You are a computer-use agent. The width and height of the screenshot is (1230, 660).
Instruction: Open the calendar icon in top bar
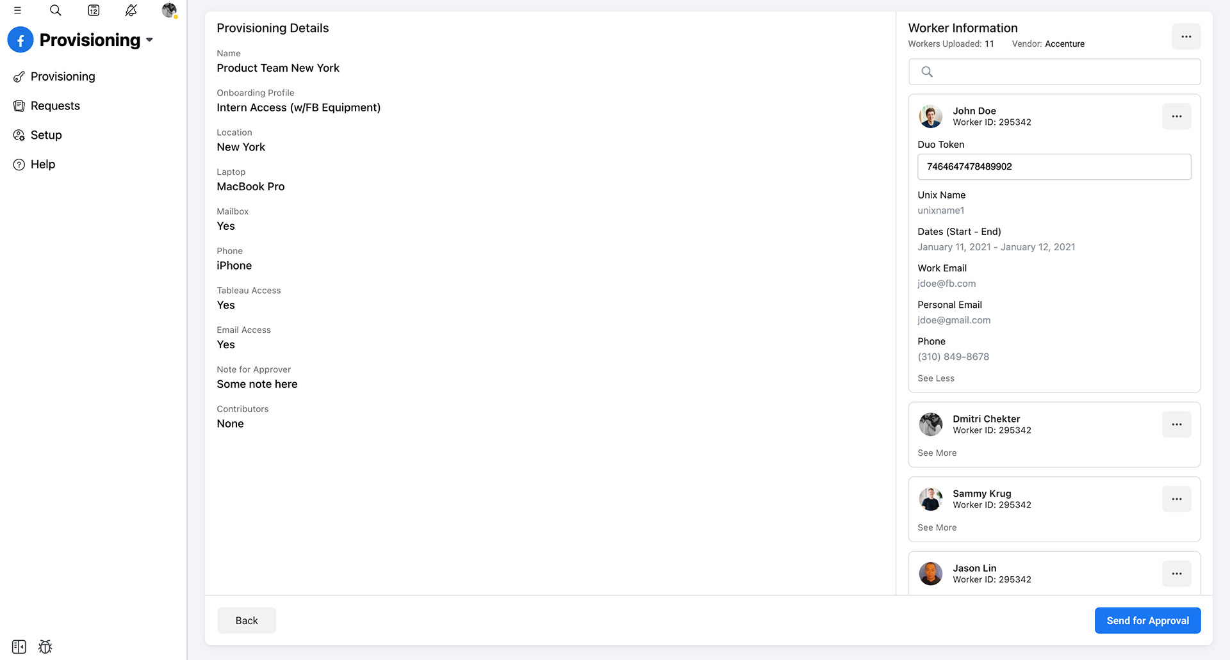[94, 10]
